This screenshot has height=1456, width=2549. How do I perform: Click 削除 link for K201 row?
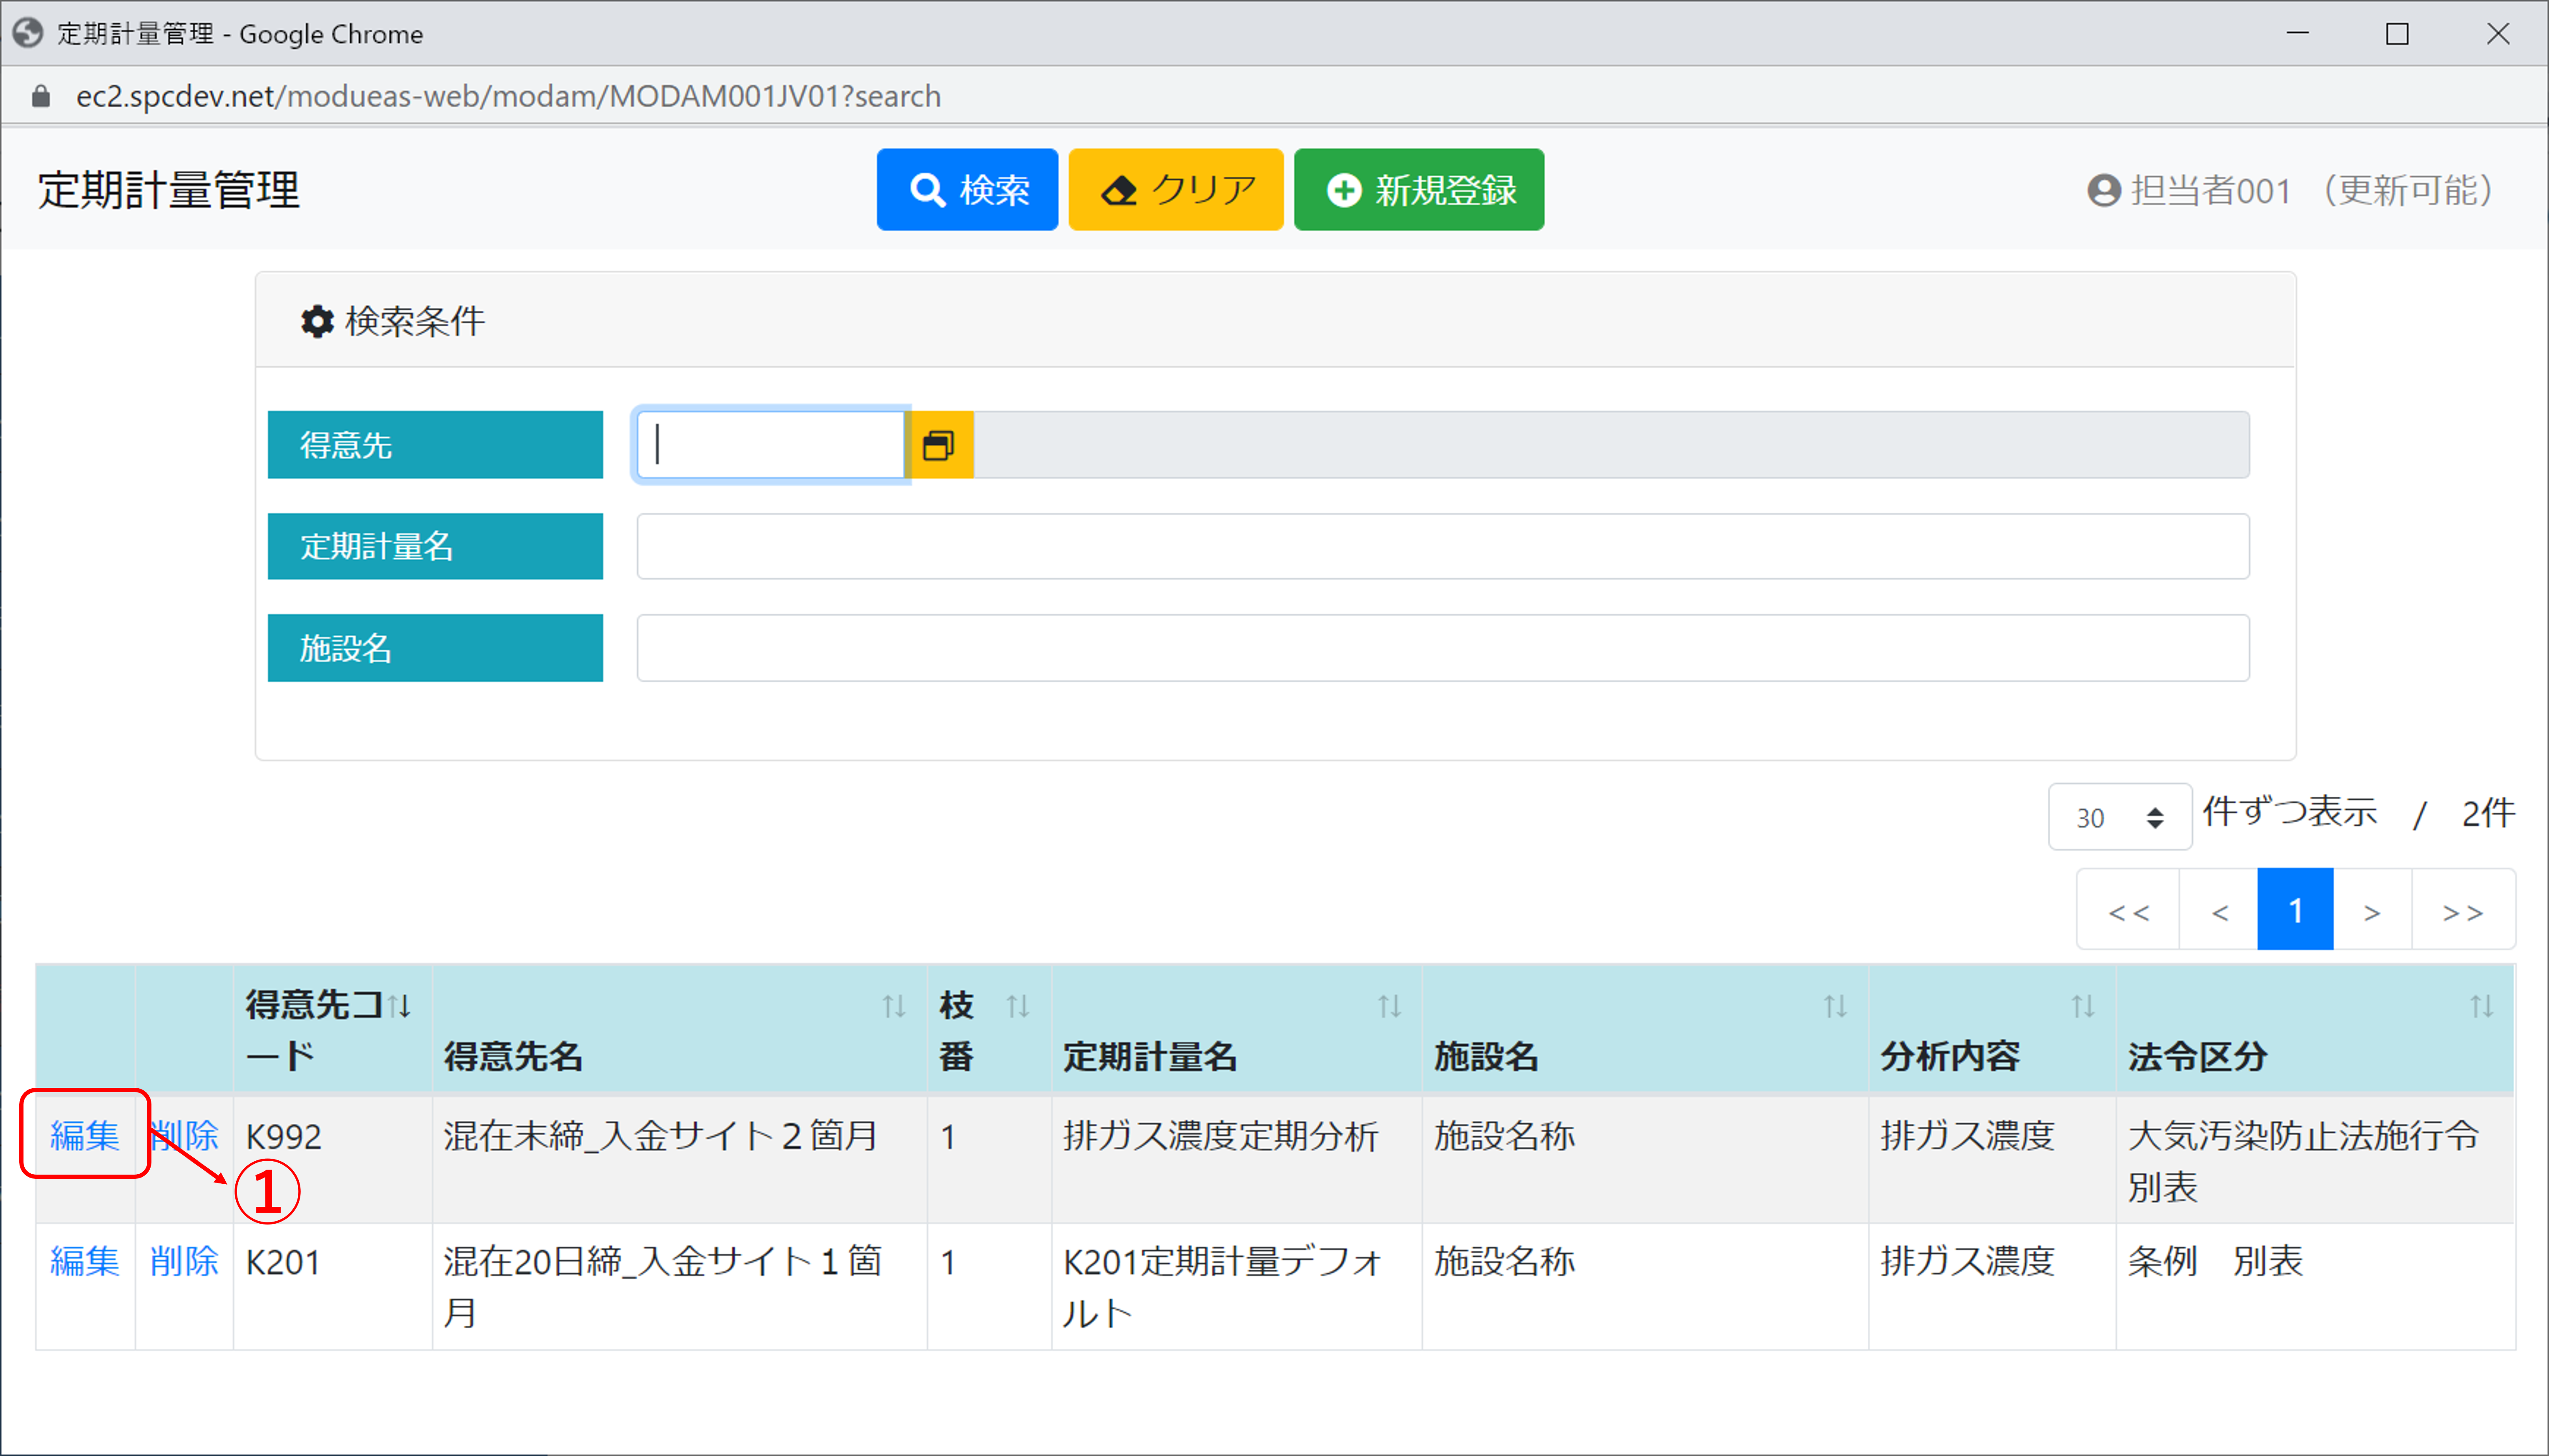pyautogui.click(x=184, y=1261)
